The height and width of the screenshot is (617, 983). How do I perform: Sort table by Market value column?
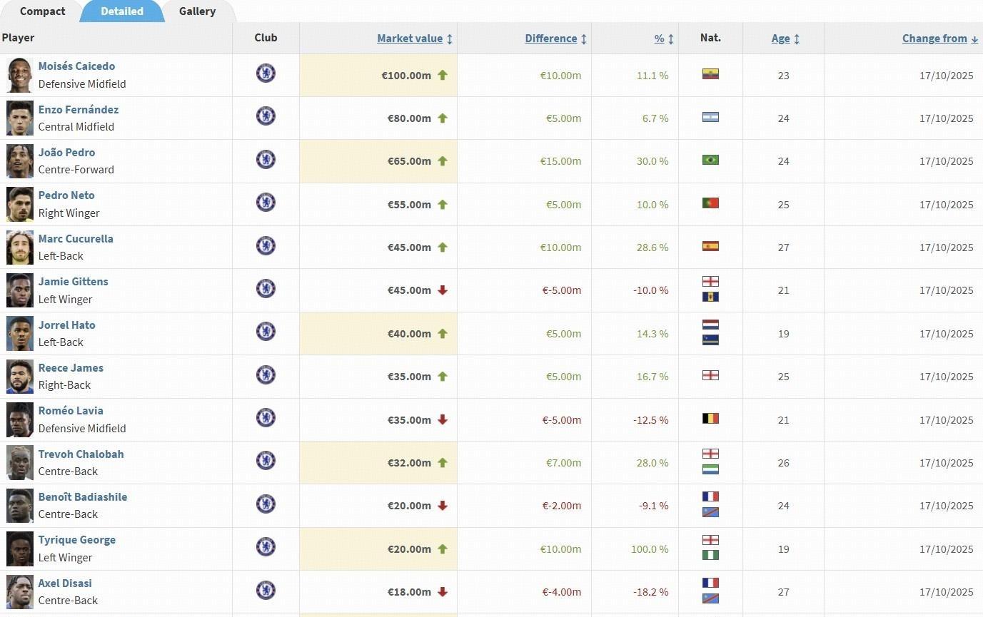[x=410, y=39]
